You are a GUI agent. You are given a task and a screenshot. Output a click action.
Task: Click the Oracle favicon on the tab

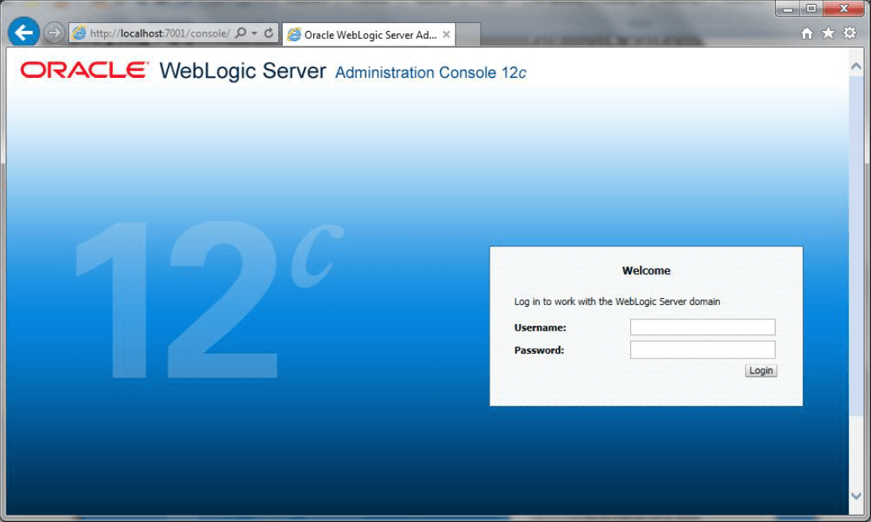293,34
